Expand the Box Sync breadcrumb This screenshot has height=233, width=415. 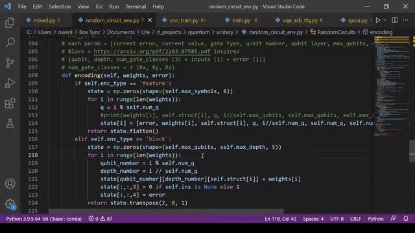(89, 32)
